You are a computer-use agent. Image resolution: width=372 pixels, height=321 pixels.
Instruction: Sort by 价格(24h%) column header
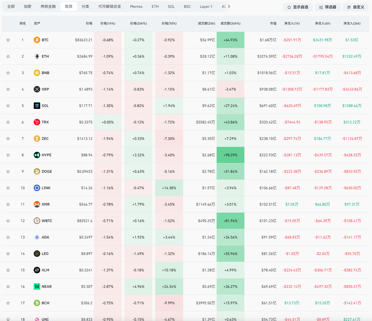(x=138, y=23)
